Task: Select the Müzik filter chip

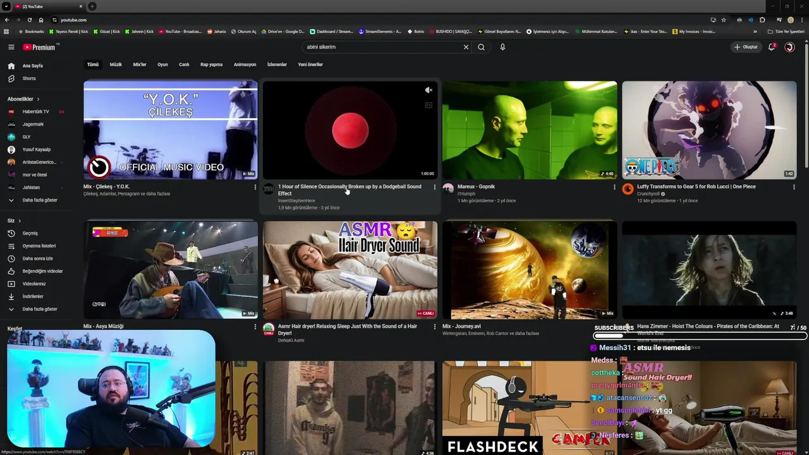Action: pos(116,64)
